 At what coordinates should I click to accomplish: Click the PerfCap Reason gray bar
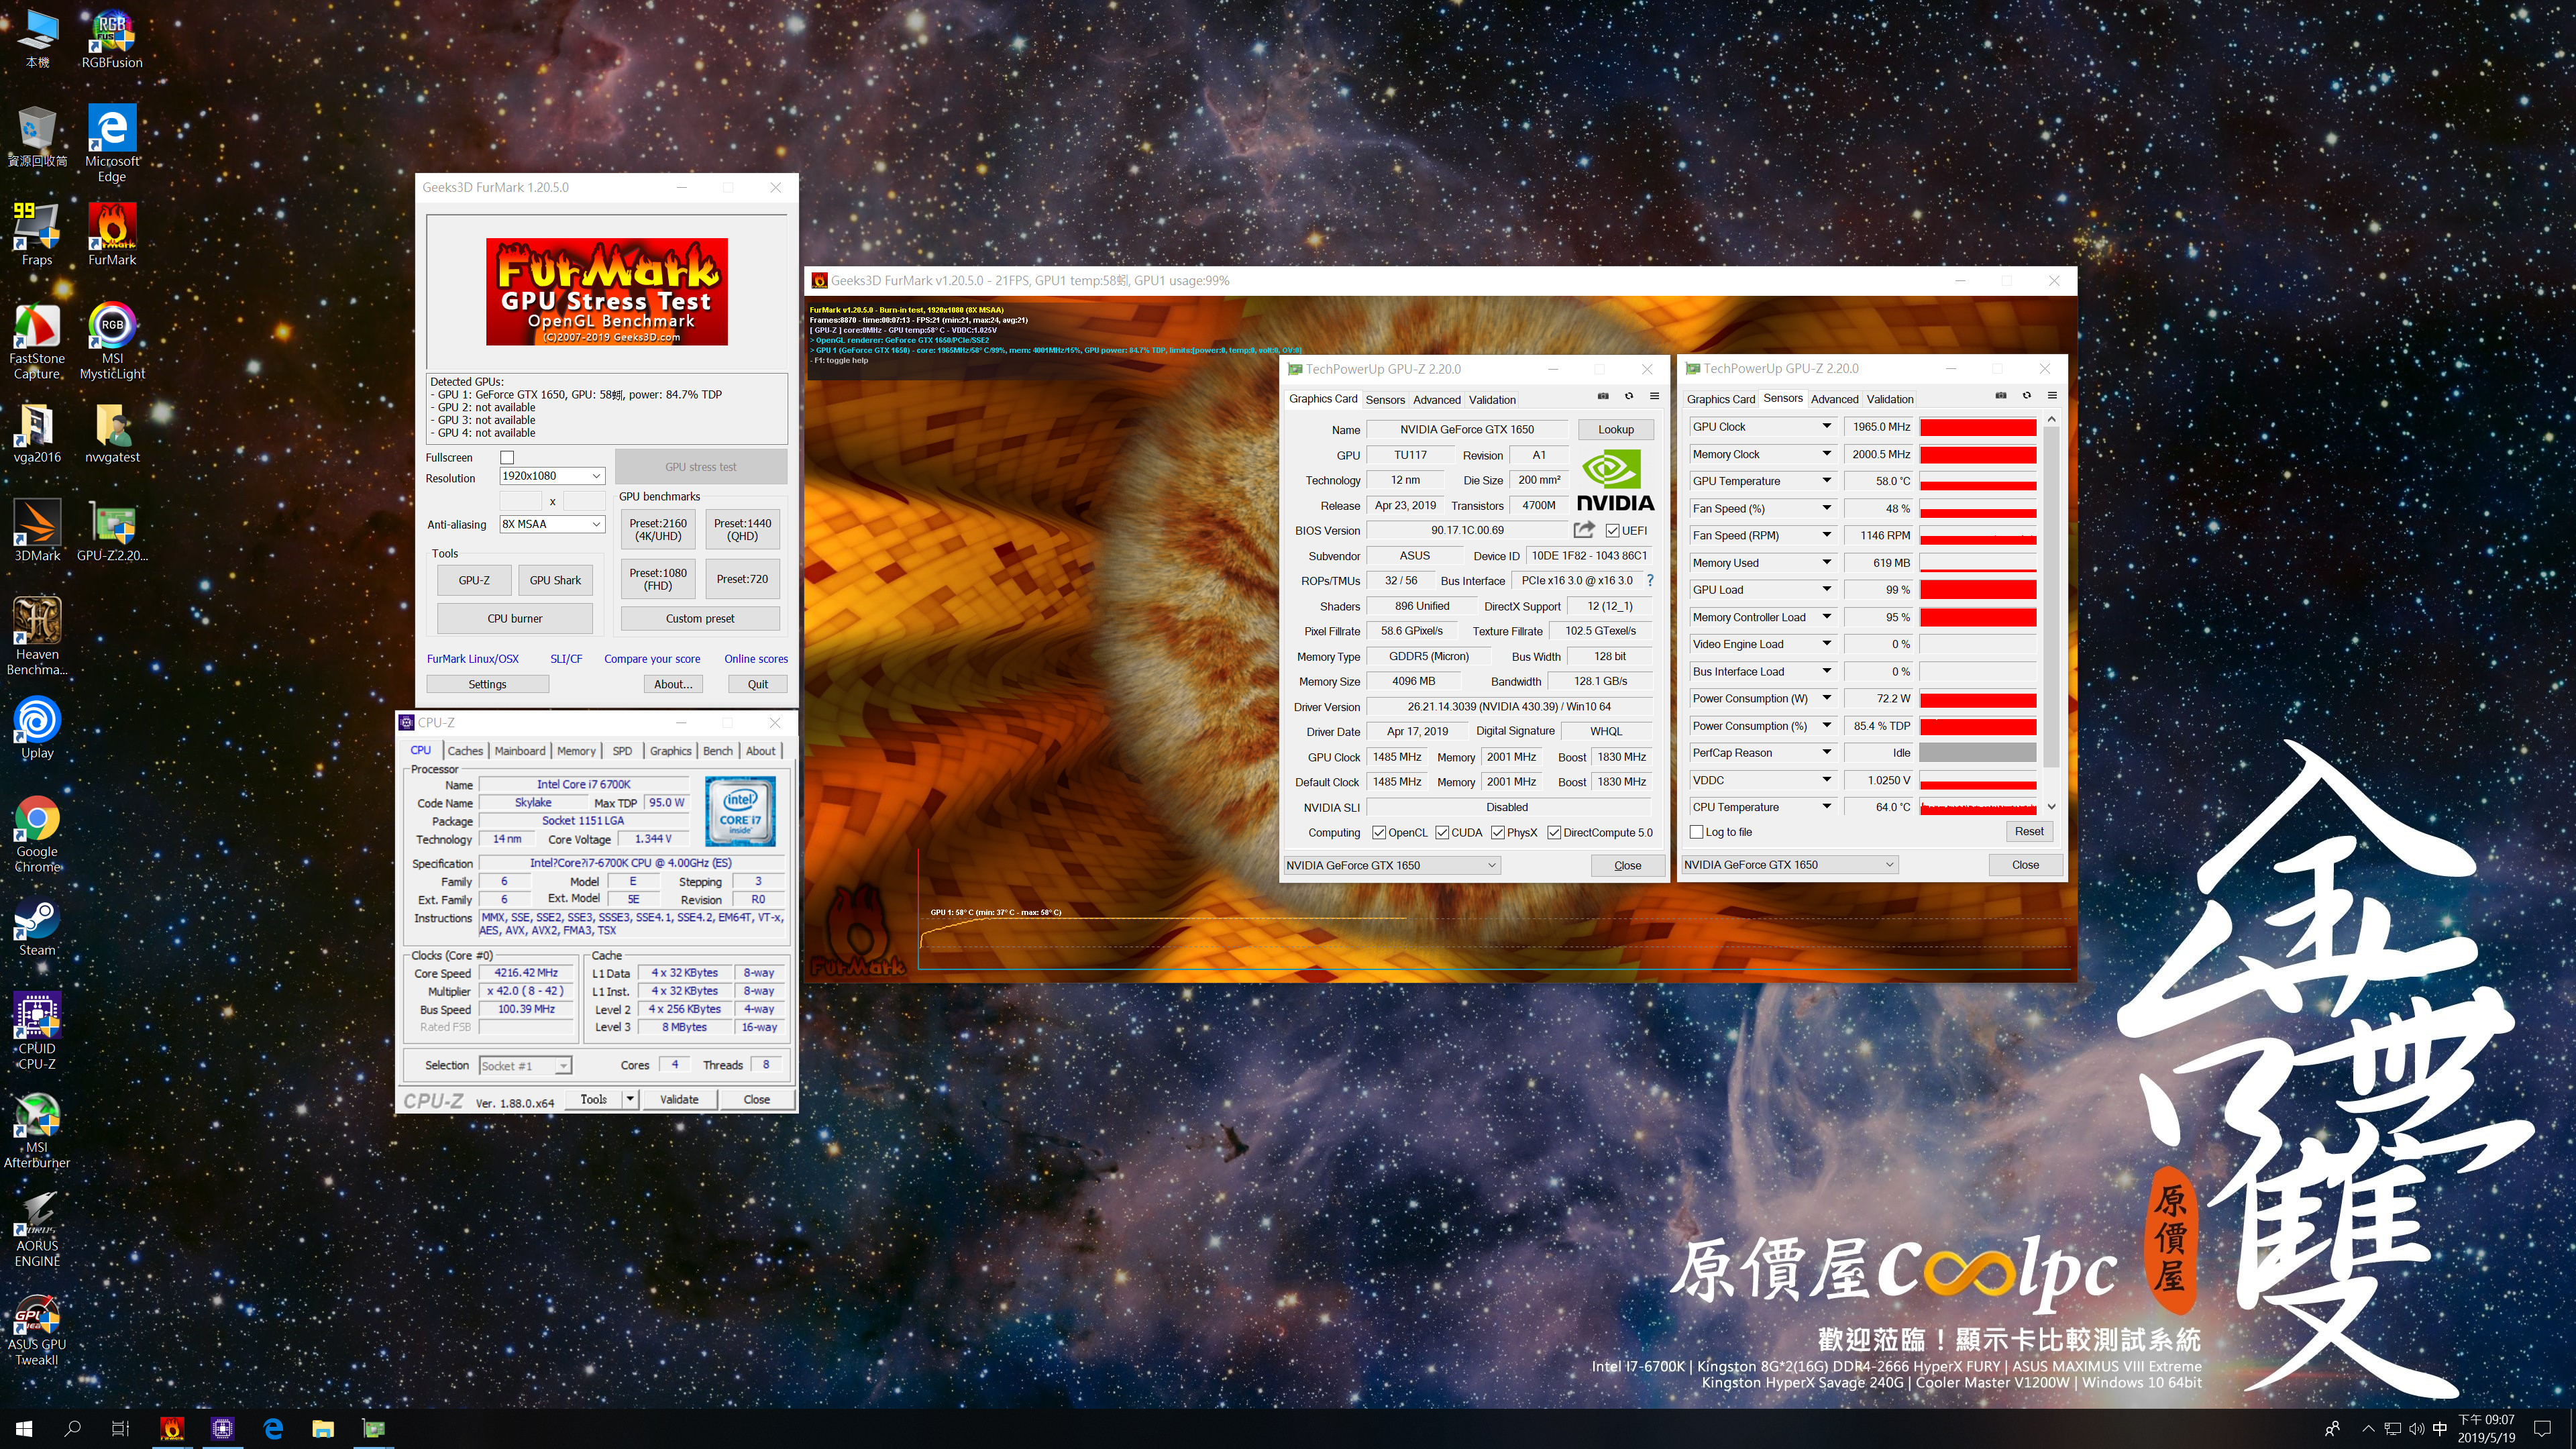1978,753
